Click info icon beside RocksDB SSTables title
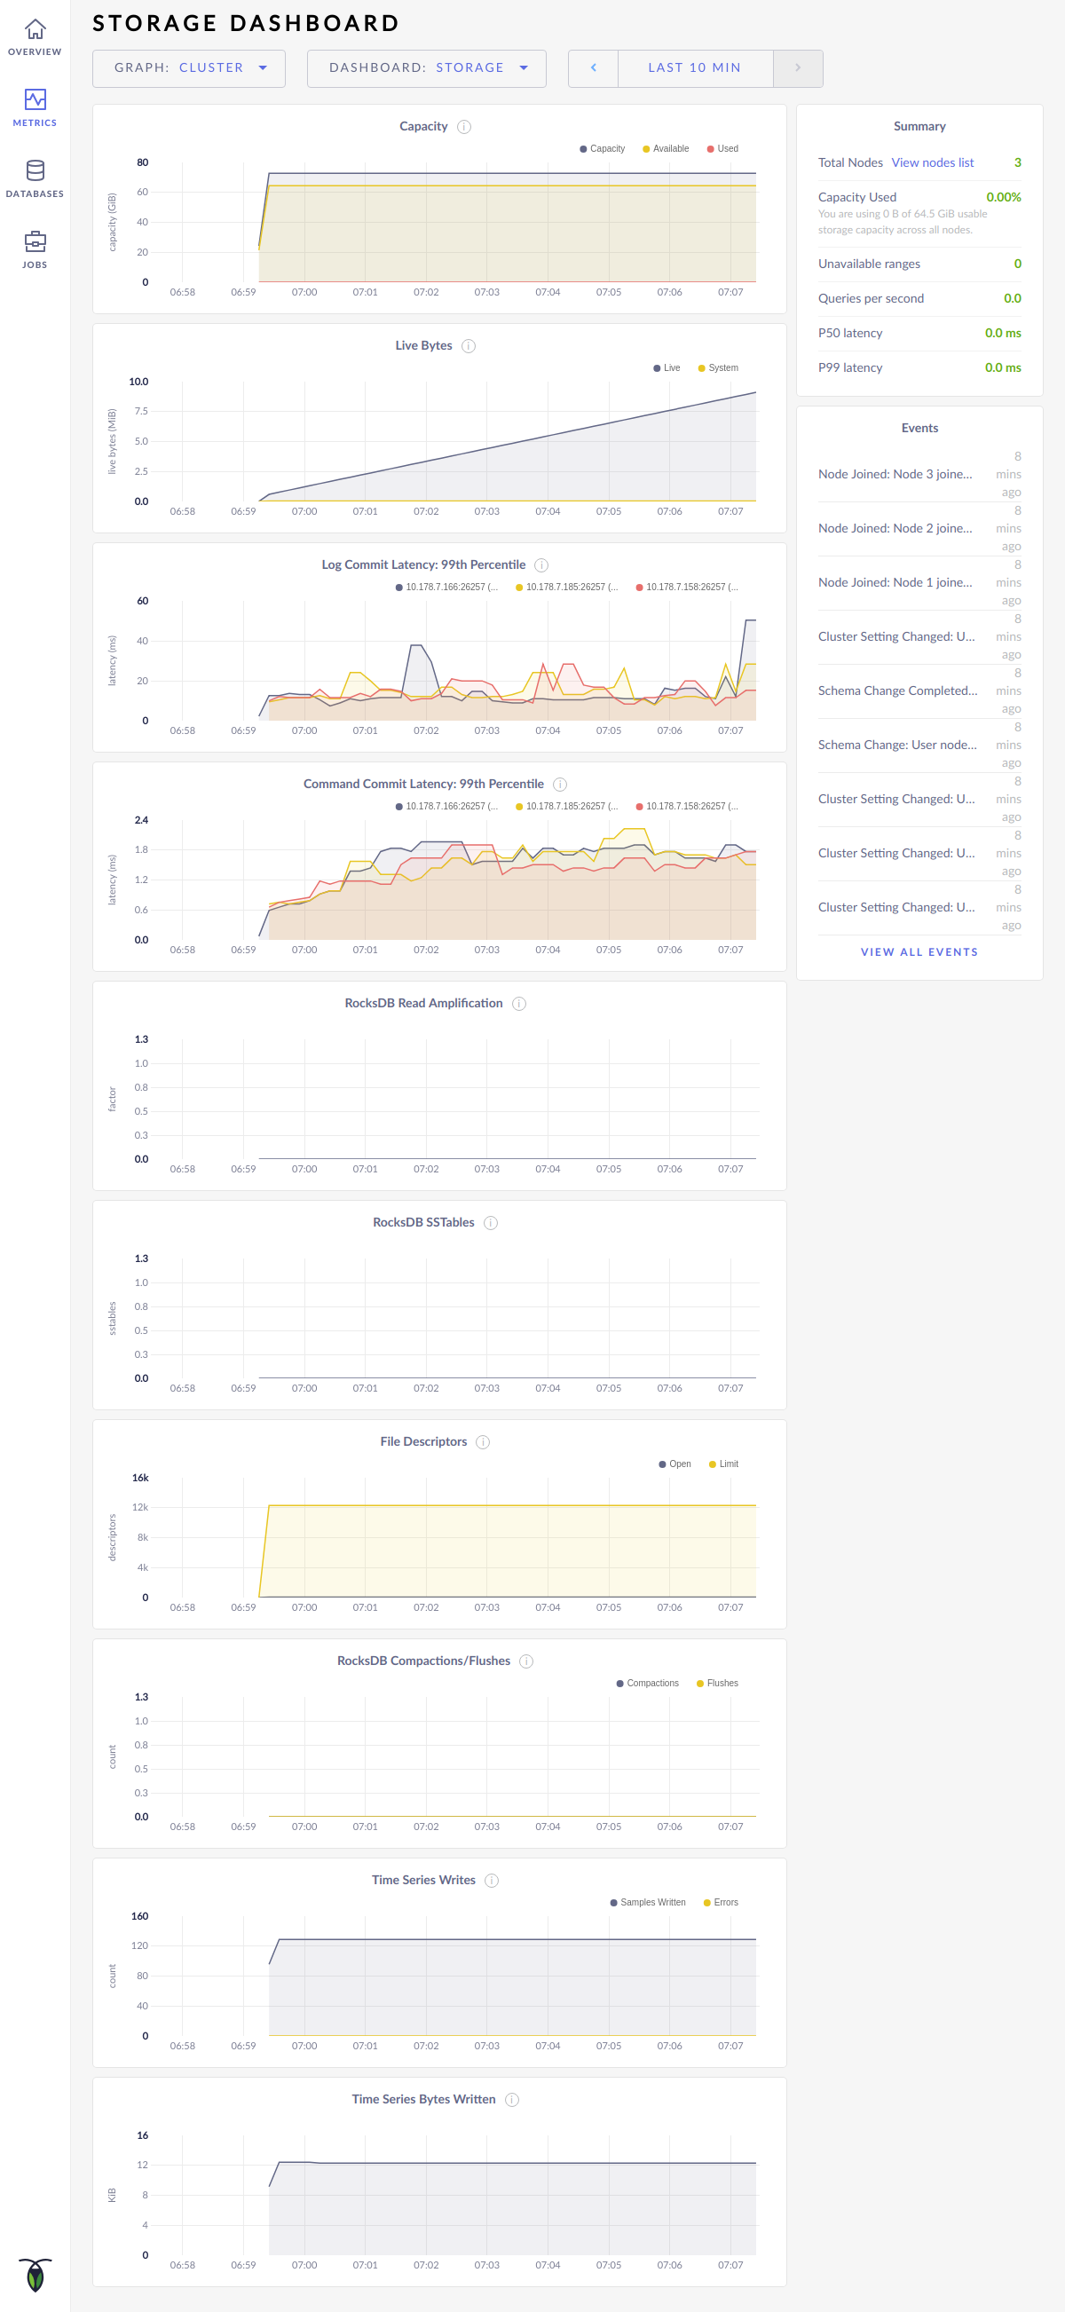1065x2312 pixels. click(x=491, y=1223)
